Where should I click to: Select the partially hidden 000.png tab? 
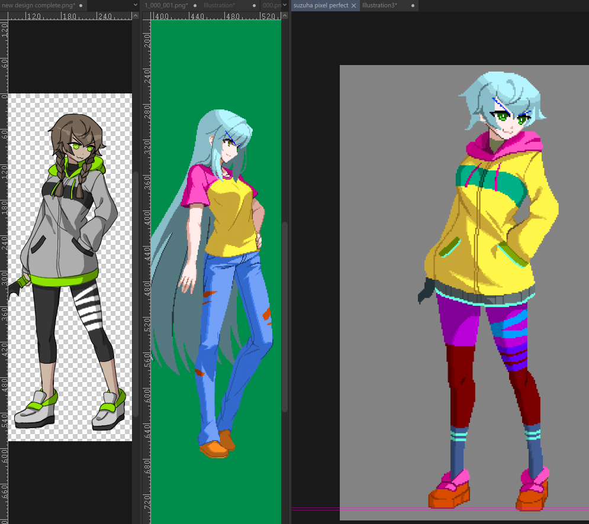[271, 5]
